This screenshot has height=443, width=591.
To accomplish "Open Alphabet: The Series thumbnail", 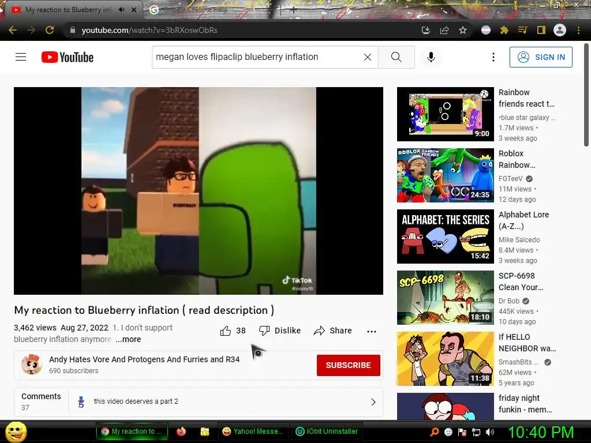I will [x=445, y=236].
